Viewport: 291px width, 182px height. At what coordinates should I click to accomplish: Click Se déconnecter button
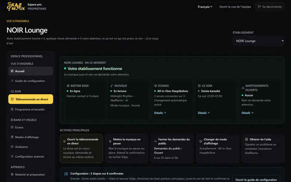270,7
